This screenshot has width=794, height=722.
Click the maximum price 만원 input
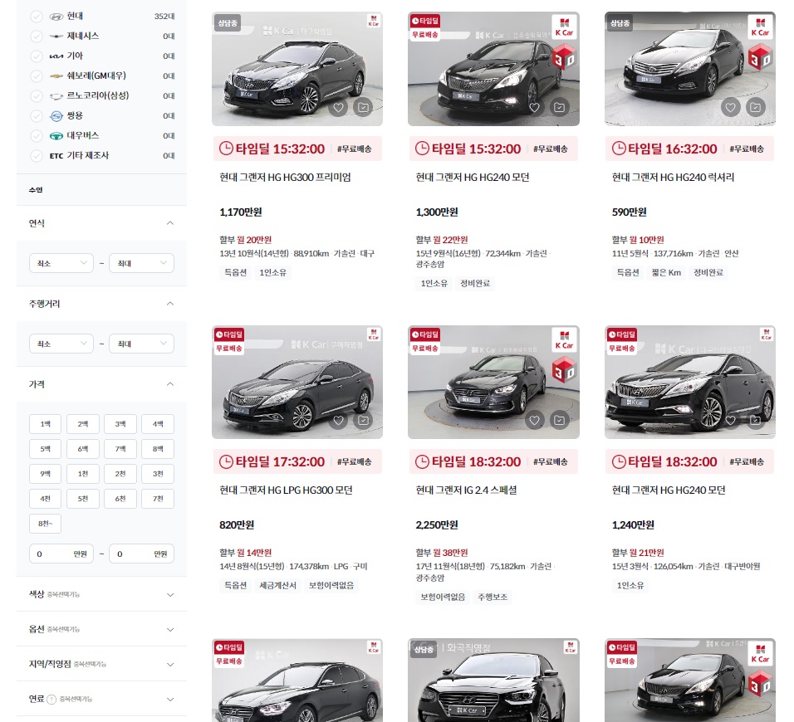click(x=142, y=554)
